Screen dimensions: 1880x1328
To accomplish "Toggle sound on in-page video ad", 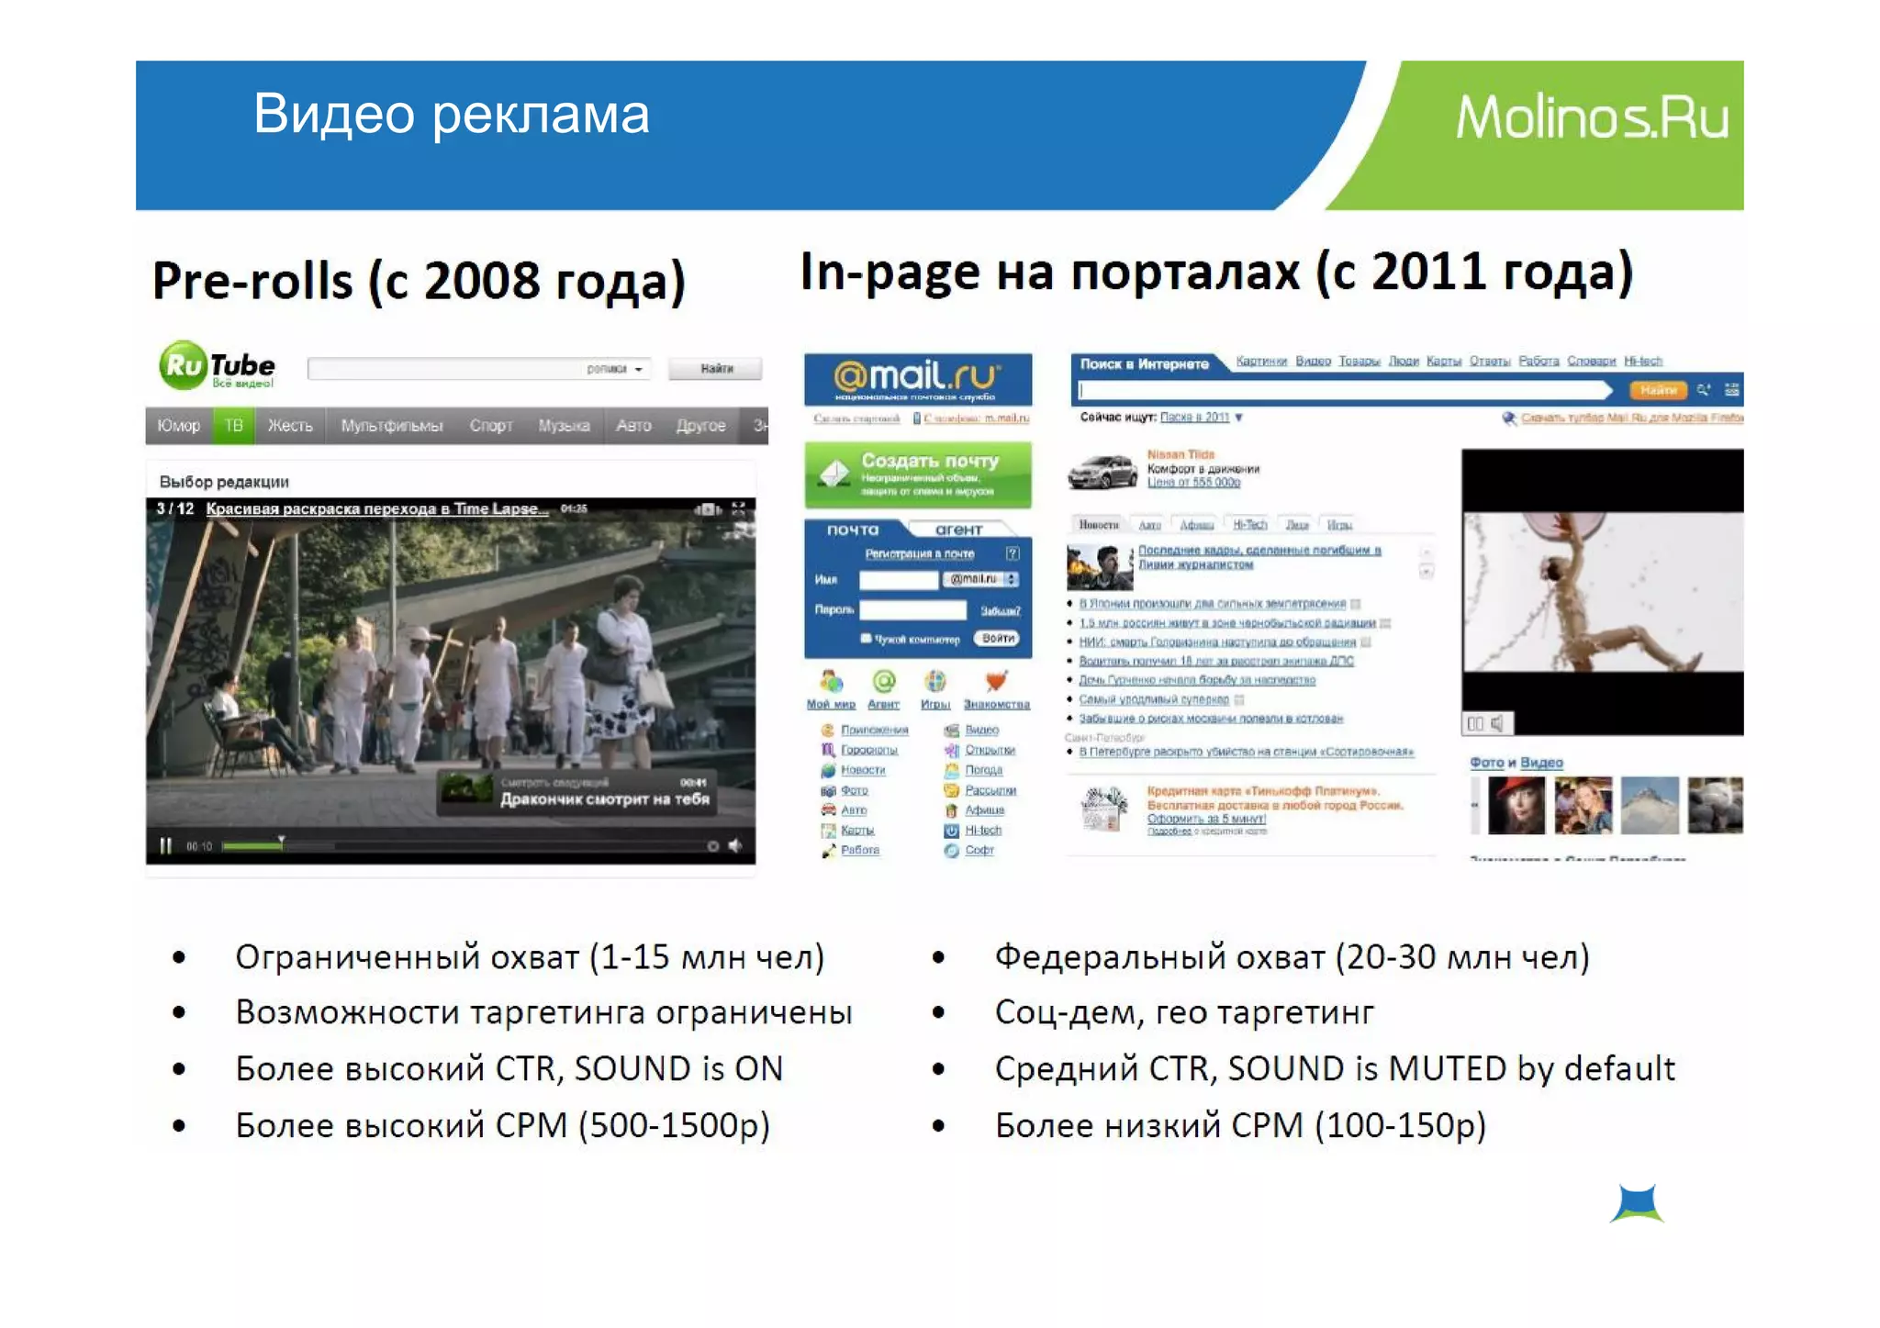I will point(1497,724).
